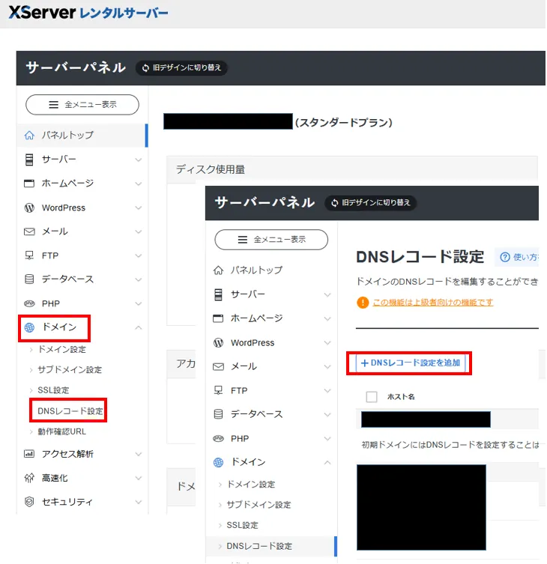Screen dimensions: 547x564
Task: Open ドメイン設定 in the back panel sidebar
Action: 62,349
